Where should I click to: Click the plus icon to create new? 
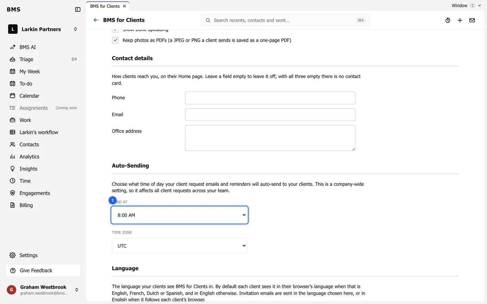coord(460,20)
